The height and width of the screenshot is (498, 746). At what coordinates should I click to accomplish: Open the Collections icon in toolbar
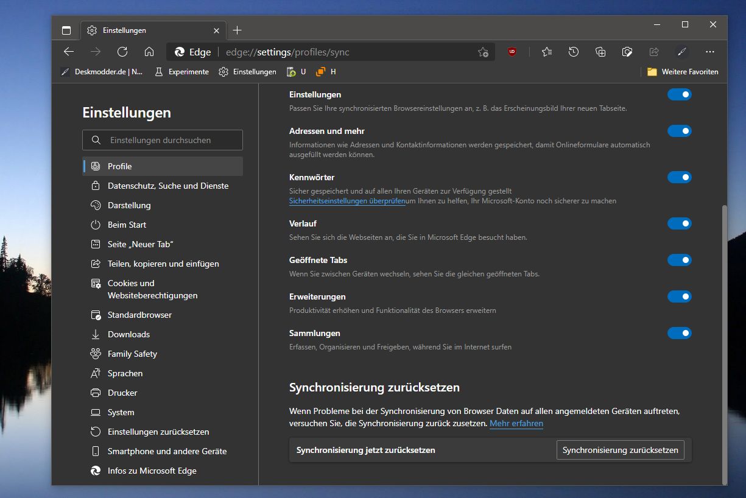[600, 52]
